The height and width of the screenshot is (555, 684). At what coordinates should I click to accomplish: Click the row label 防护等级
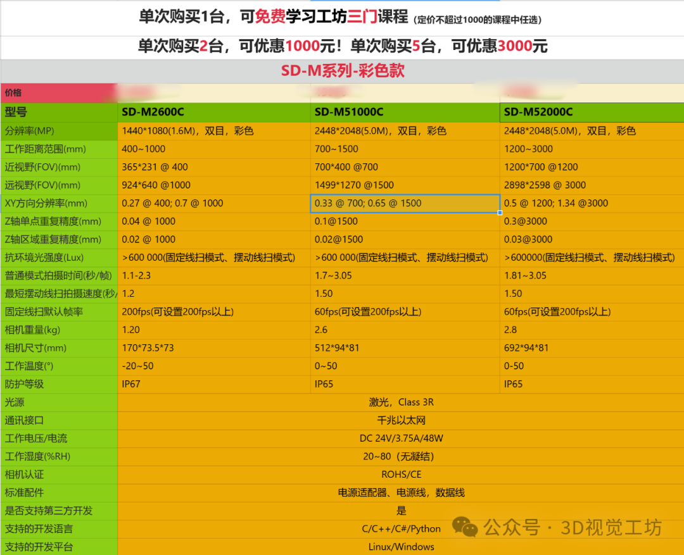pyautogui.click(x=59, y=385)
